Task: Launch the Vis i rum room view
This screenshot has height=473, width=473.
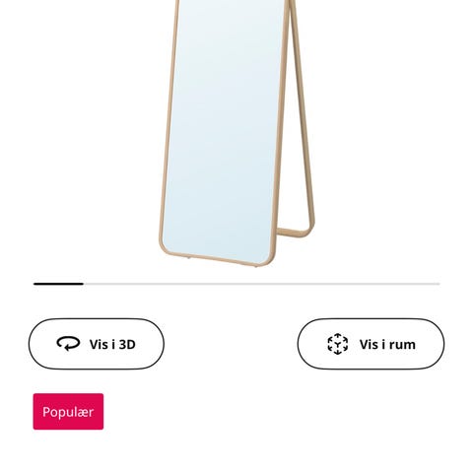Action: pos(371,344)
